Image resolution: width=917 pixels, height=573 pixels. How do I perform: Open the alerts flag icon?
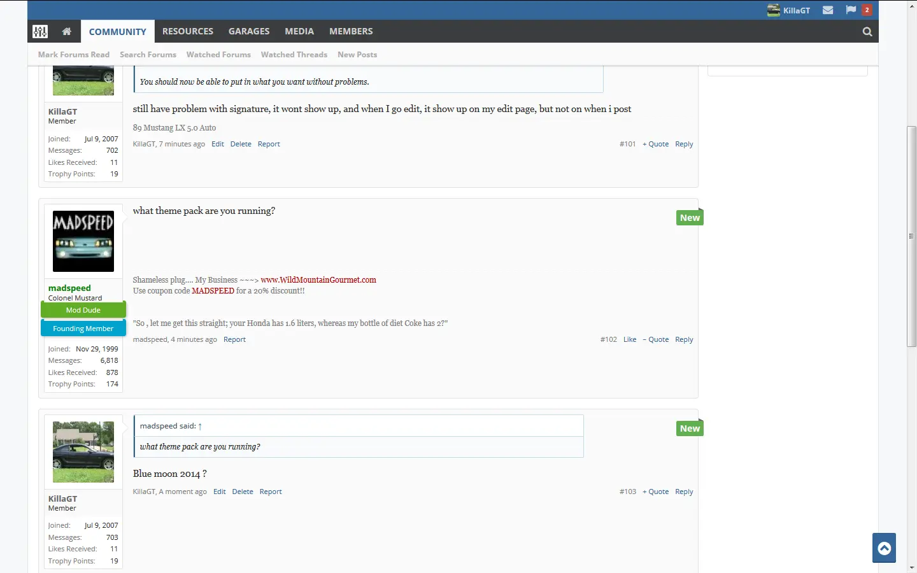851,10
